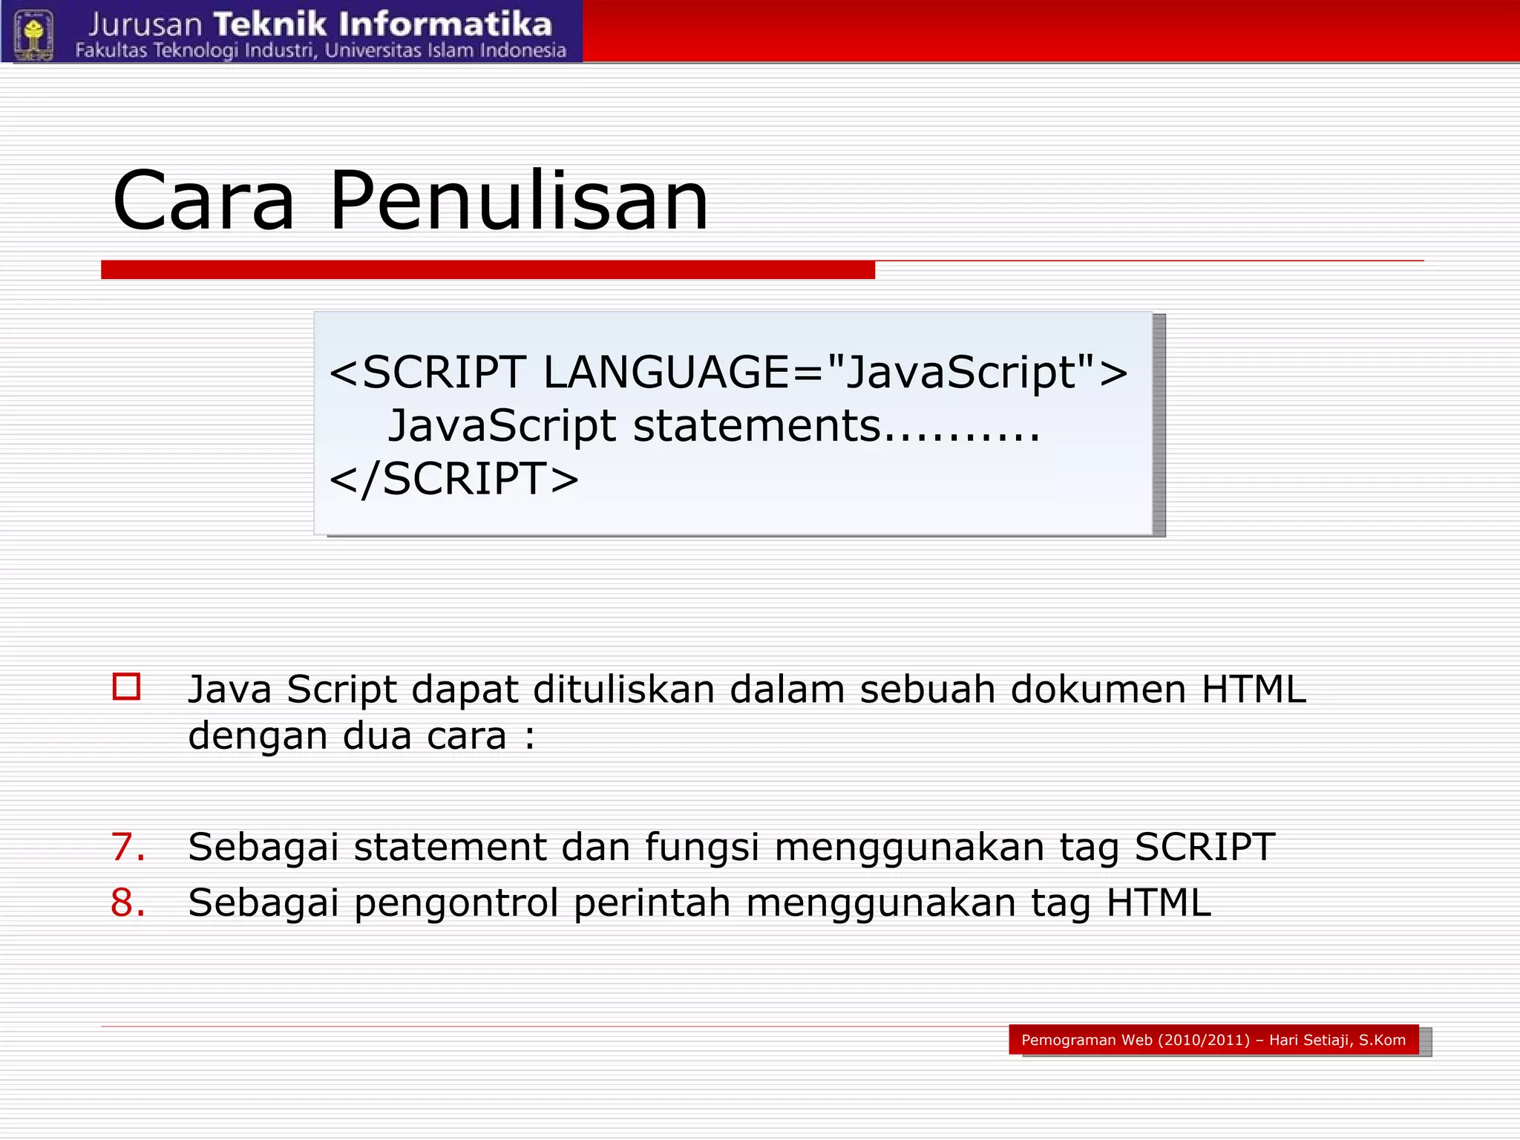Click the 'dengan dua cara :' text line

(x=361, y=737)
